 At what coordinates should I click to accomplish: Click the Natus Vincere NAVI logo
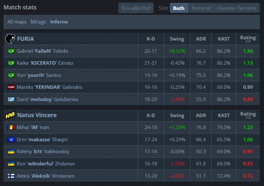click(x=10, y=115)
